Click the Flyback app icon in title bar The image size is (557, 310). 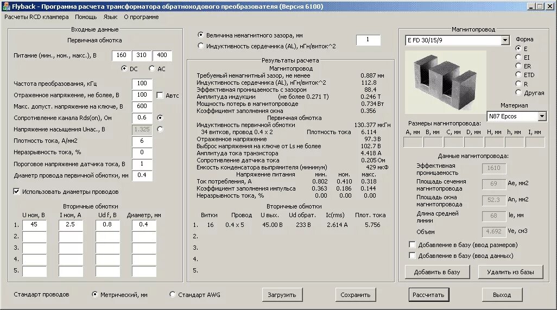coord(6,7)
